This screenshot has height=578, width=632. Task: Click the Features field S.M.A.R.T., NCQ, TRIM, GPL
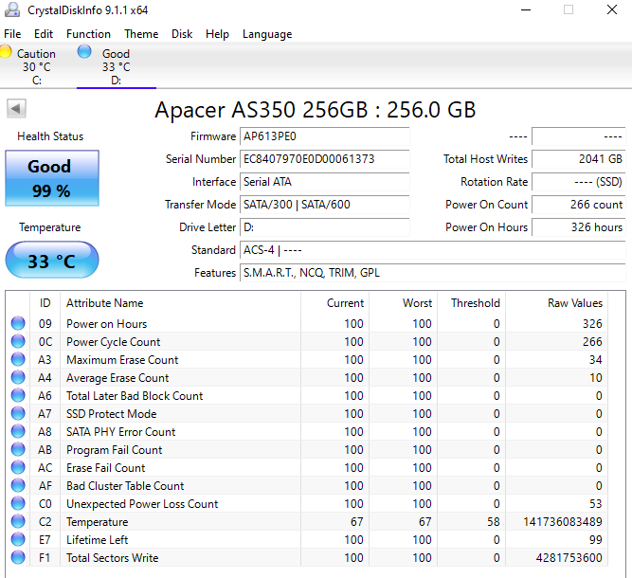433,273
